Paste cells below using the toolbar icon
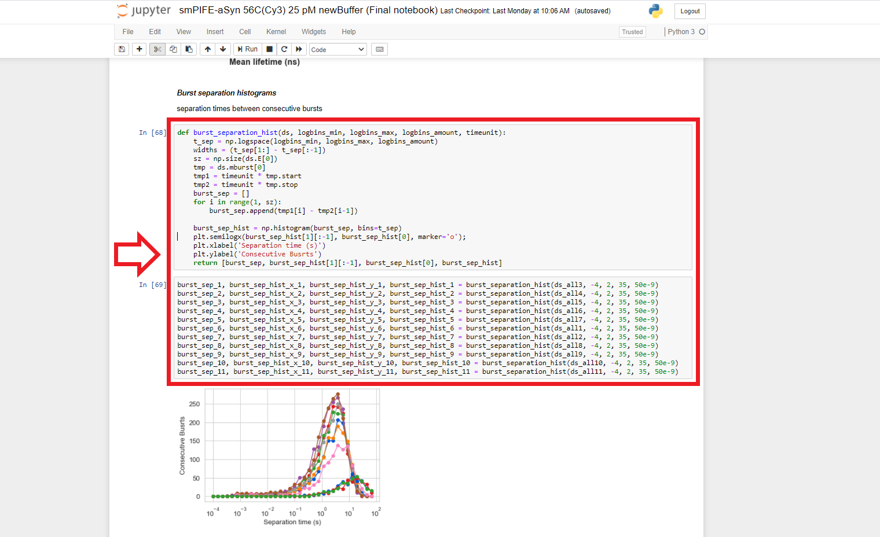Screen dimensions: 880x537 [189, 49]
